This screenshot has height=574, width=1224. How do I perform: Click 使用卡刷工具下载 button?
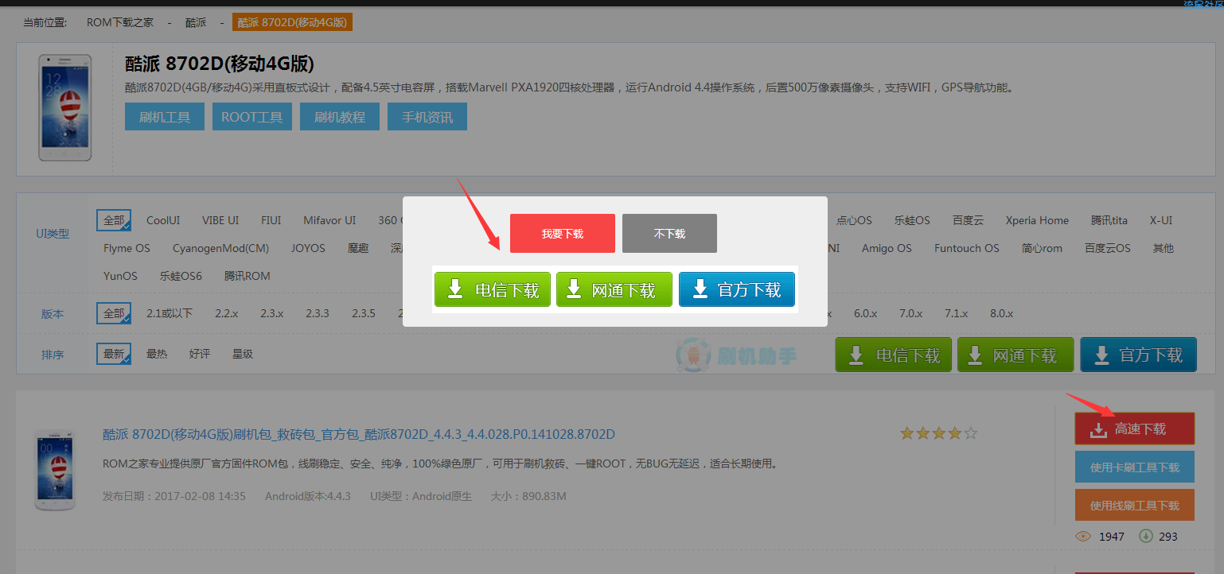coord(1135,467)
